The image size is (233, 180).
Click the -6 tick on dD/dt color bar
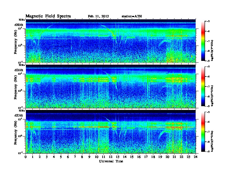pos(208,76)
